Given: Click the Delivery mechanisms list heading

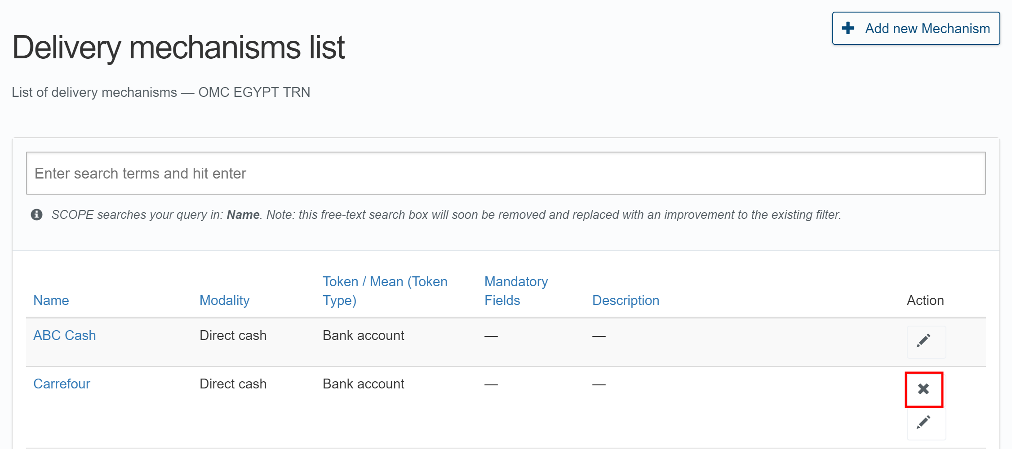Looking at the screenshot, I should pyautogui.click(x=178, y=48).
